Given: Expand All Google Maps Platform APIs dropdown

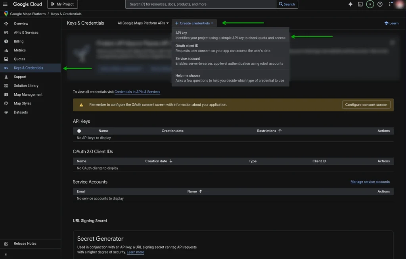Looking at the screenshot, I should [x=143, y=23].
